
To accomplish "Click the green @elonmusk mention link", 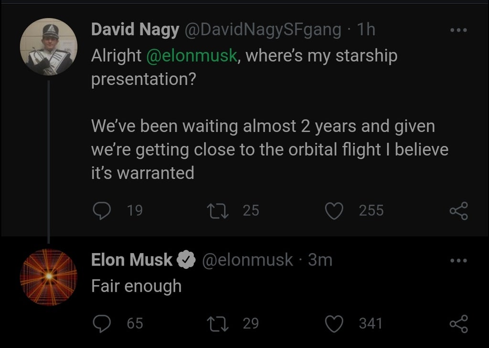I will point(191,56).
